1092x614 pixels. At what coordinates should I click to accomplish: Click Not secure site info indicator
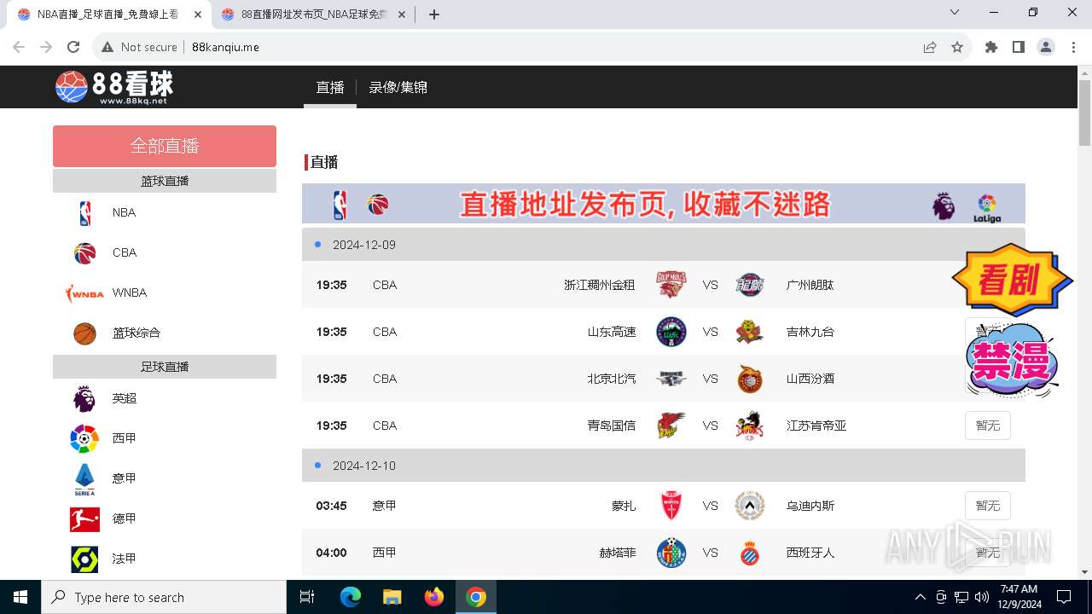coord(140,47)
